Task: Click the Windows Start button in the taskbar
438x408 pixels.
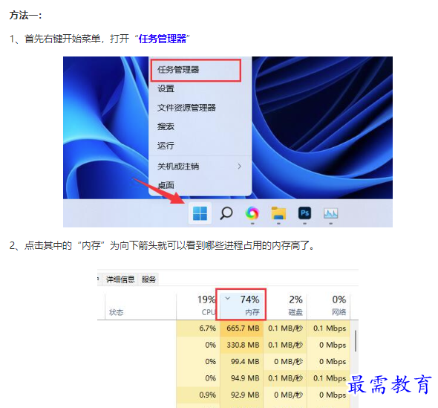Action: (200, 213)
